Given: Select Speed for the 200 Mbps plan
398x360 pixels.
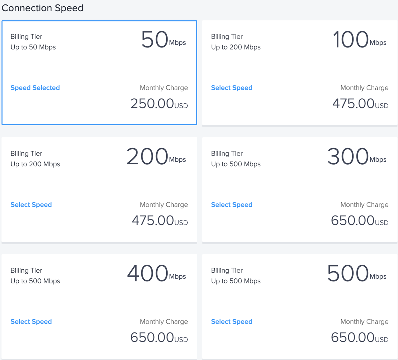Looking at the screenshot, I should click(x=31, y=205).
